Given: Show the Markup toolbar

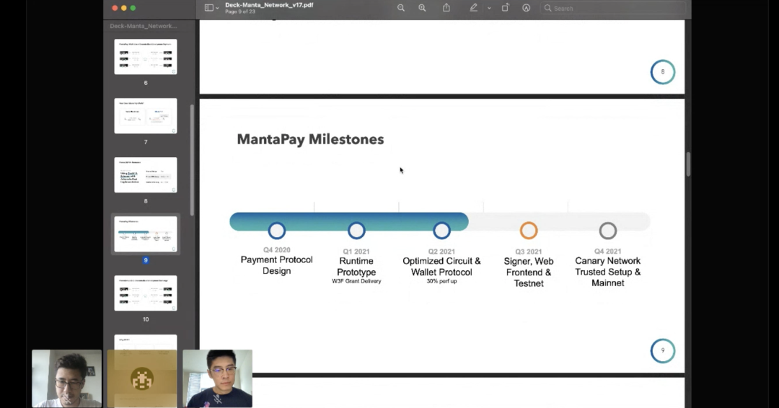Looking at the screenshot, I should click(526, 8).
